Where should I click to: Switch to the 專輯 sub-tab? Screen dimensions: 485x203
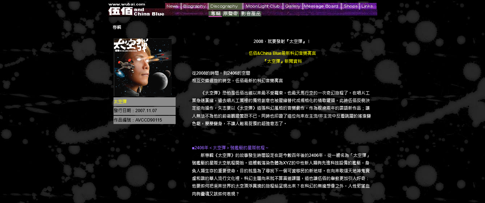(x=215, y=14)
